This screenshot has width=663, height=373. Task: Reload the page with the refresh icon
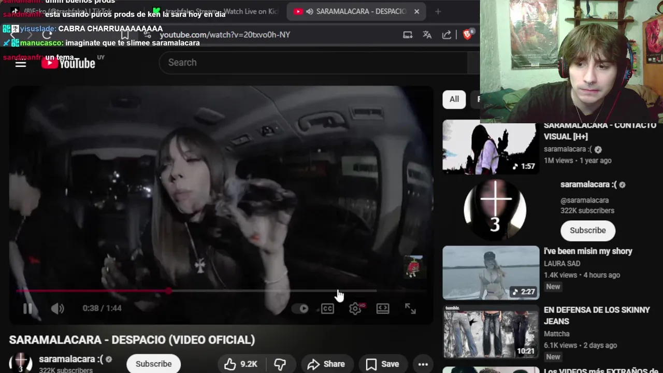pos(48,35)
